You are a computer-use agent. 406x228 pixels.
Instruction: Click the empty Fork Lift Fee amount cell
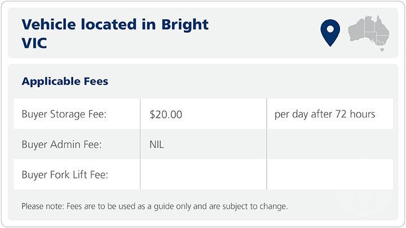pos(203,175)
